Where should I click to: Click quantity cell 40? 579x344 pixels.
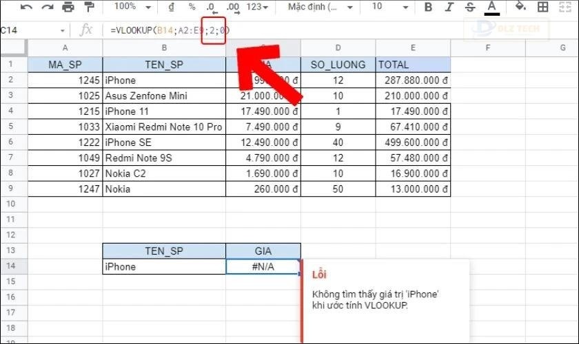pos(338,142)
